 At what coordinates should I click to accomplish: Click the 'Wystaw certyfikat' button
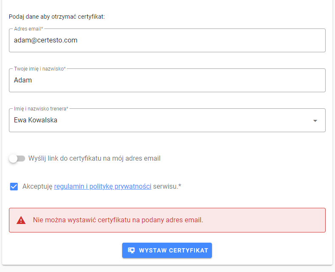[x=167, y=250]
